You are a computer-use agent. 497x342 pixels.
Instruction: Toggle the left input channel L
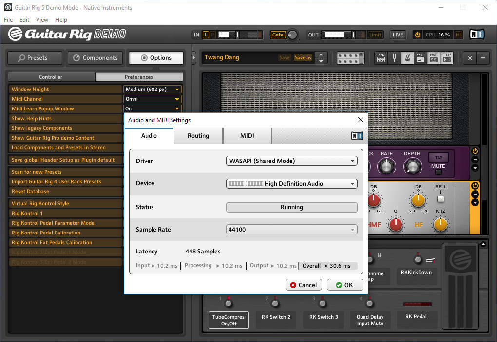click(206, 35)
